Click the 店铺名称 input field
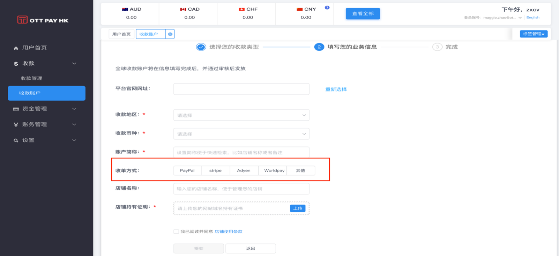559x256 pixels. pos(241,189)
